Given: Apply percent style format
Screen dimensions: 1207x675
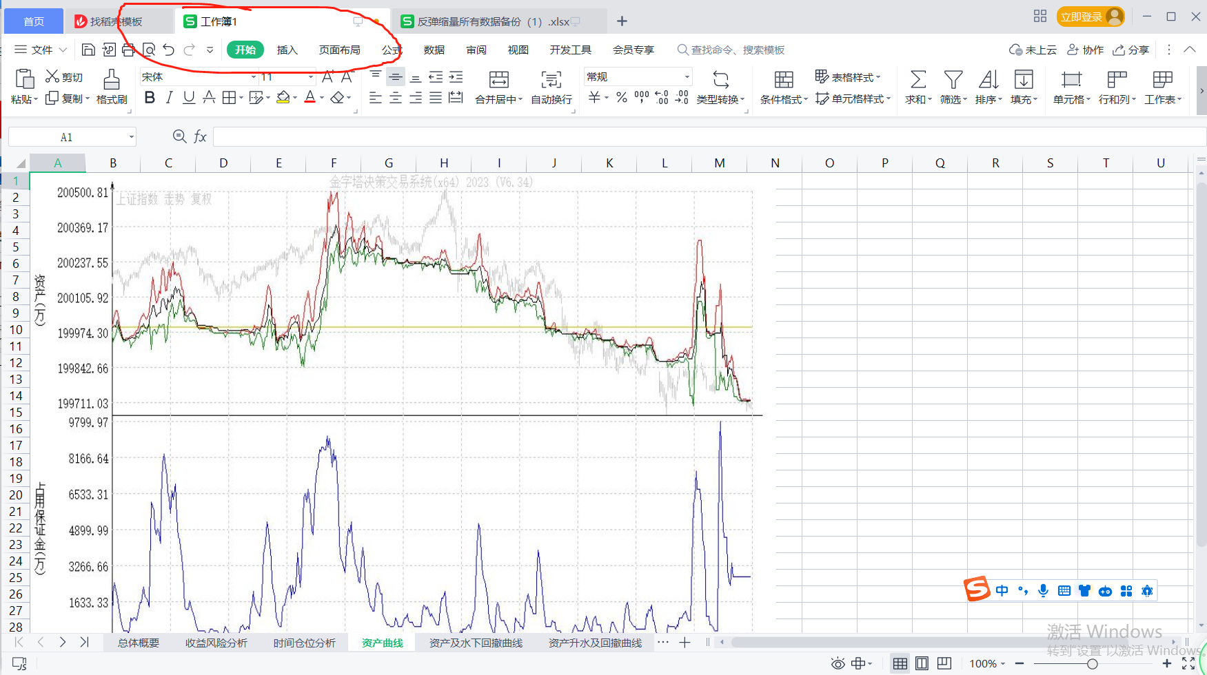Looking at the screenshot, I should pos(622,98).
